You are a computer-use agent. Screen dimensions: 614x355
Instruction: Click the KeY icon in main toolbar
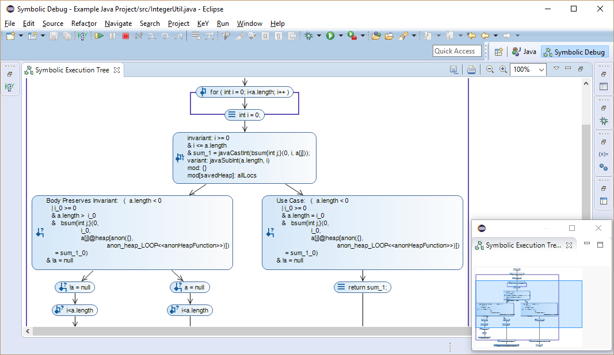[82, 36]
